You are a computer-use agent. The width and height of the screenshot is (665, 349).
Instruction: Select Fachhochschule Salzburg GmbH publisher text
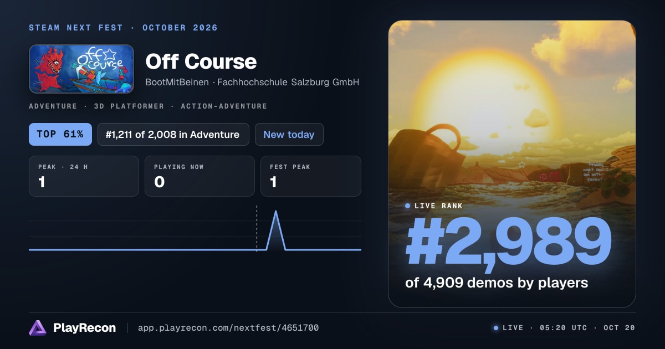288,83
